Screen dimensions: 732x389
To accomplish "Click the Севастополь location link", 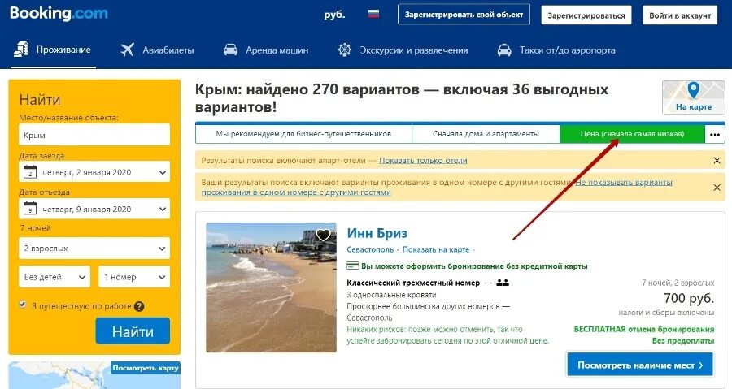I will [x=370, y=249].
